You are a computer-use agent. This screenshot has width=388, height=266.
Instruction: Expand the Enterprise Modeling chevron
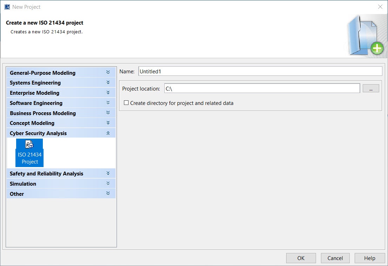108,93
